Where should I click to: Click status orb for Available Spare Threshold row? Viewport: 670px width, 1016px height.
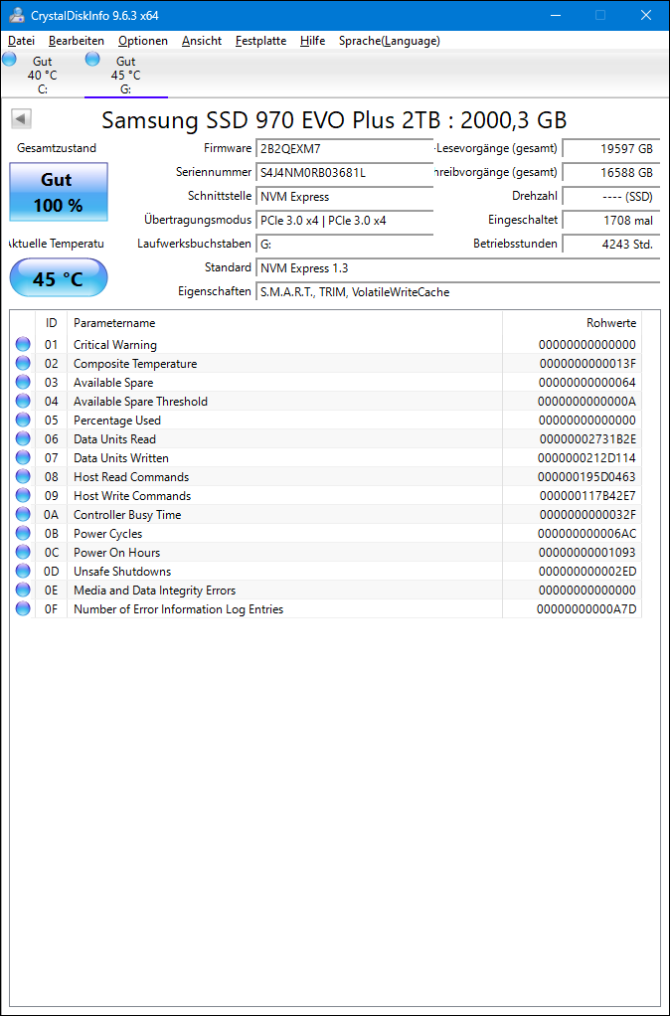(x=23, y=401)
